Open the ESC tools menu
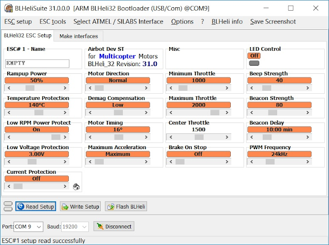The width and height of the screenshot is (329, 245). pos(52,22)
